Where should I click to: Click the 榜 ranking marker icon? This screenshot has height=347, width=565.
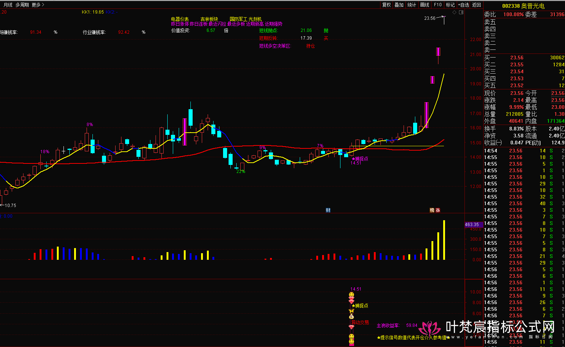[432, 210]
